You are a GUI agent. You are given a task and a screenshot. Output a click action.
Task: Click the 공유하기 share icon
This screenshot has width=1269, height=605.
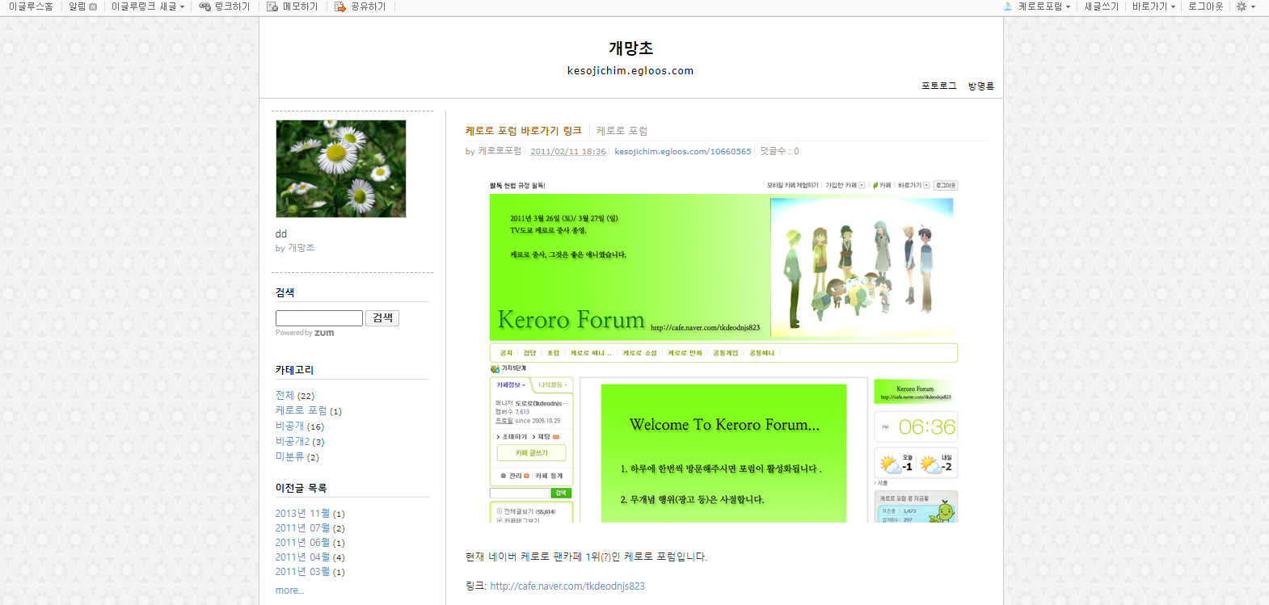(x=340, y=6)
